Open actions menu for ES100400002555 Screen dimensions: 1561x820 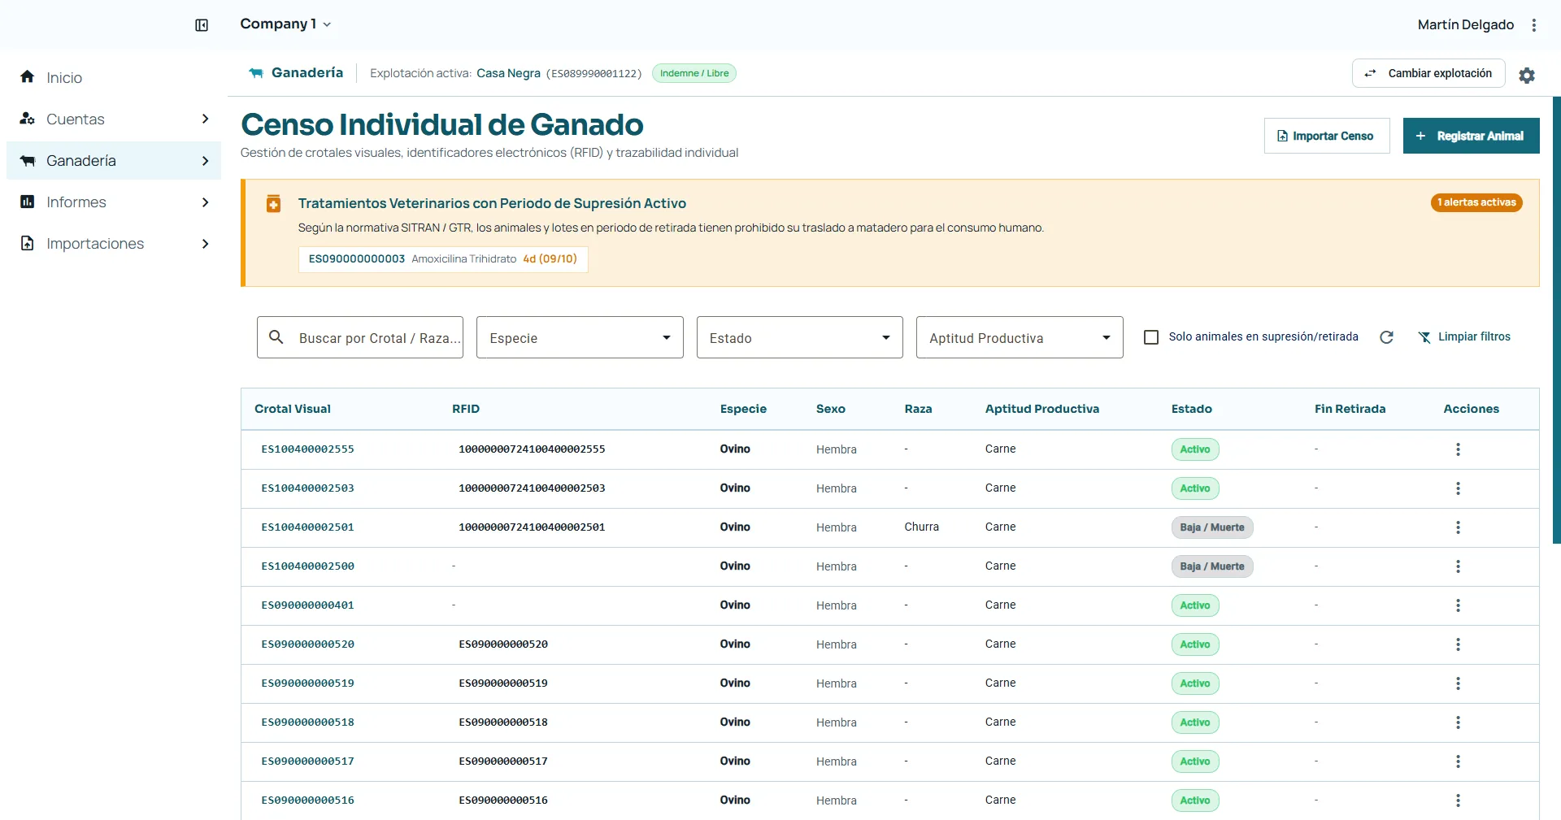click(1458, 449)
